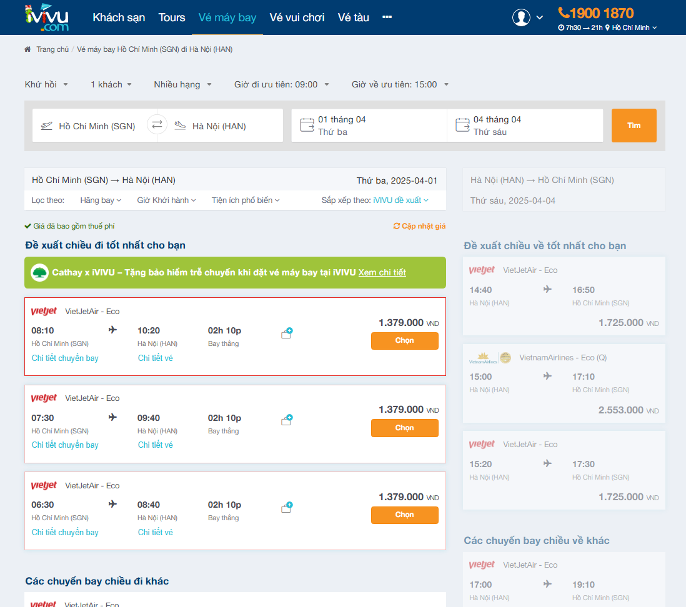Open the Hồ Chí Minh office location dropdown
This screenshot has width=686, height=607.
[634, 27]
